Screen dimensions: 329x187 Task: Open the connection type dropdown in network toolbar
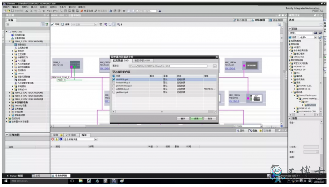point(96,25)
